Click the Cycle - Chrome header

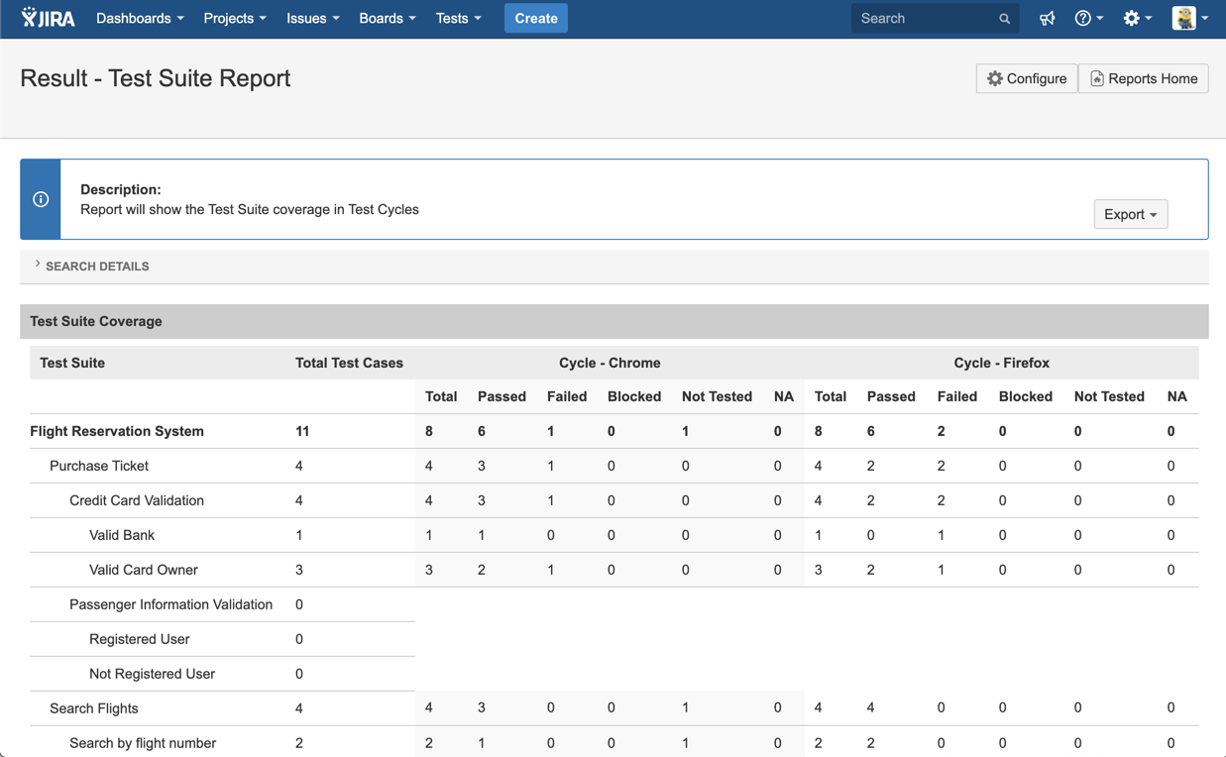[x=610, y=363]
